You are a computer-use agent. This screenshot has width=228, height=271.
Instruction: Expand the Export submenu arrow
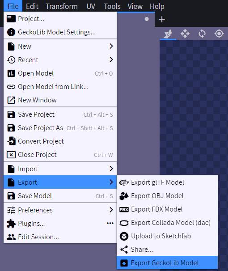[x=111, y=182]
